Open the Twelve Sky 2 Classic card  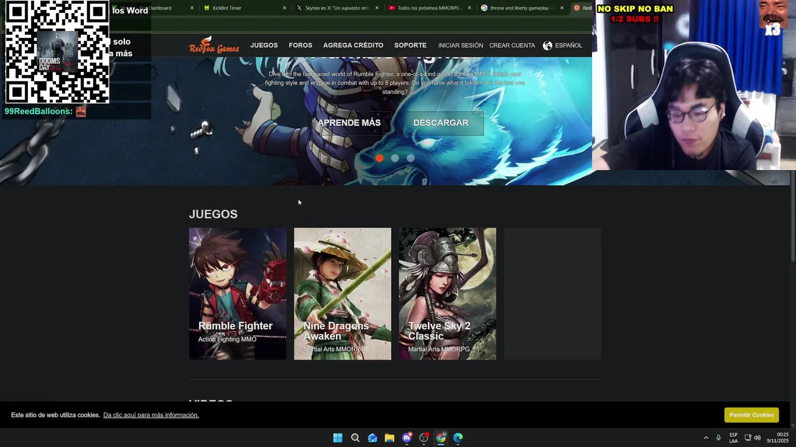coord(448,294)
